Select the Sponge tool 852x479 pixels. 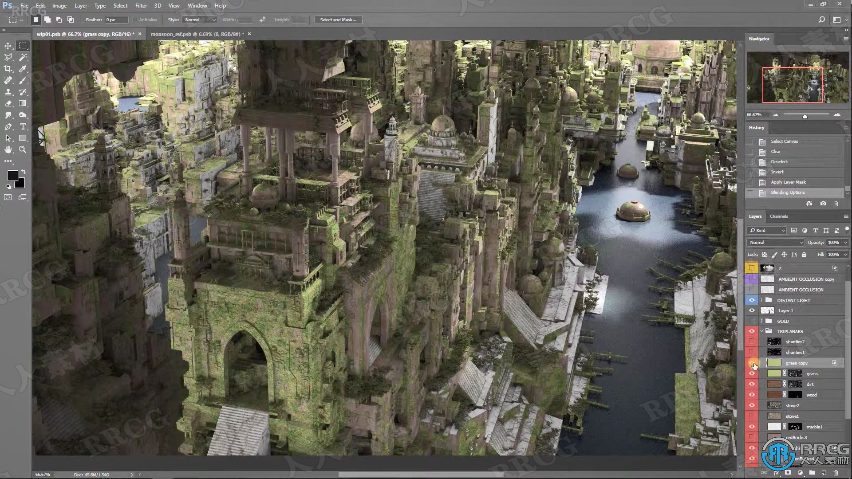tap(23, 115)
